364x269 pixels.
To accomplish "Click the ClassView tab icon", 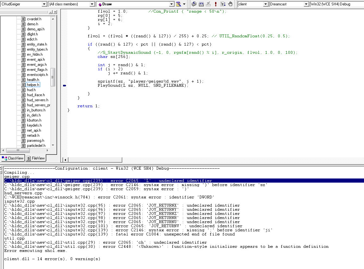I will pyautogui.click(x=4, y=158).
